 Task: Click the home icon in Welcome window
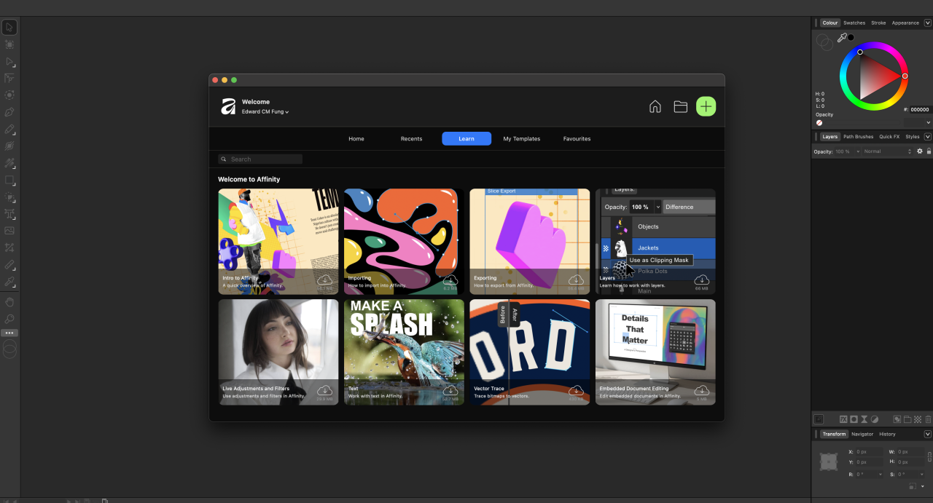tap(655, 107)
